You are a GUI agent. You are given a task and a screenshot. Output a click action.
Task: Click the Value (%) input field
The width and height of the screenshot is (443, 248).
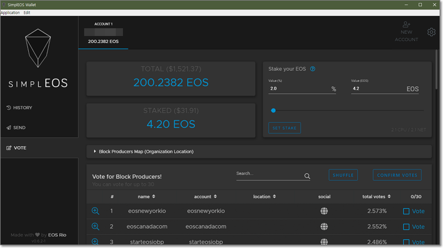299,89
